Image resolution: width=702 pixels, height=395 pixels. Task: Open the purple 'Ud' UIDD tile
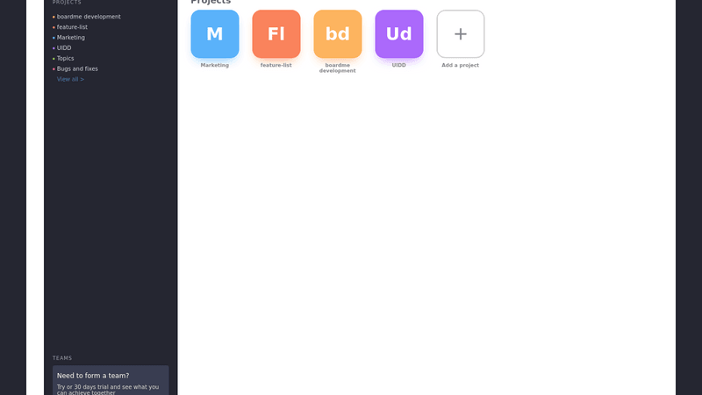(x=398, y=34)
